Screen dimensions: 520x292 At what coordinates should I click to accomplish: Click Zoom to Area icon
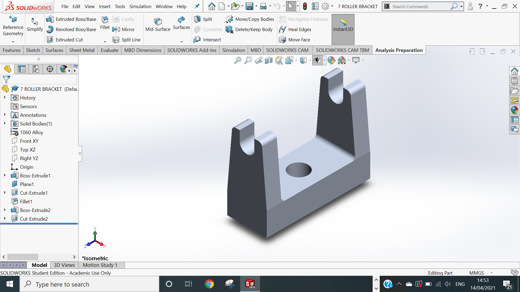click(x=248, y=60)
